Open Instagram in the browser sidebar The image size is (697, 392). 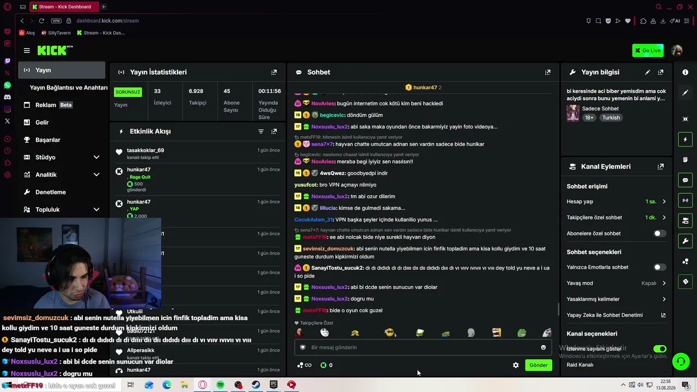tap(7, 109)
